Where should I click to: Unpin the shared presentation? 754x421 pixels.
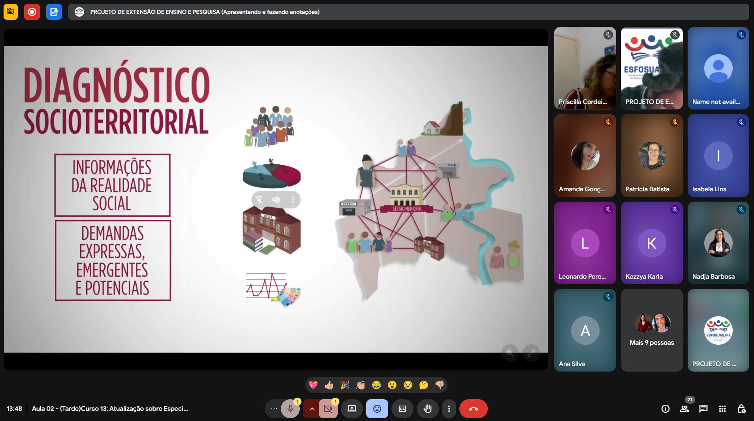(259, 200)
